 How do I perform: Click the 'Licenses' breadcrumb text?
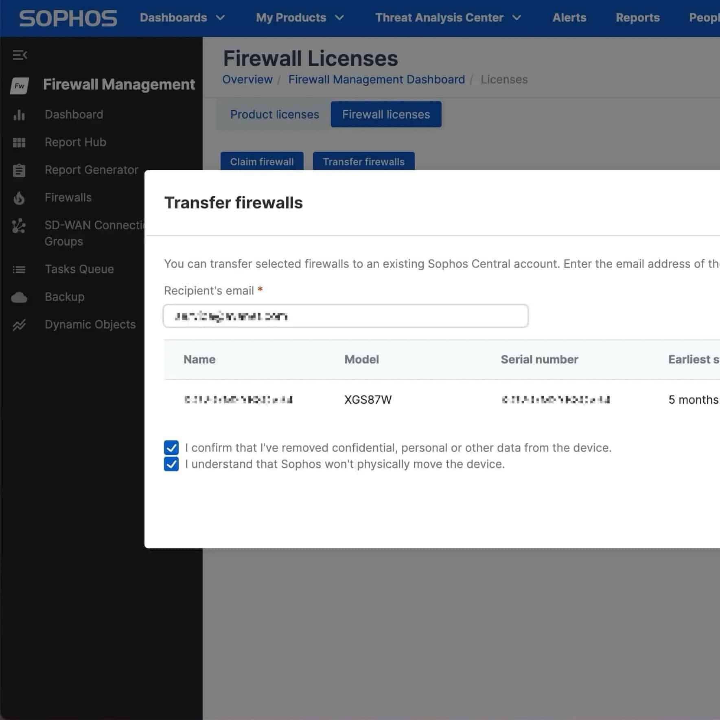[504, 79]
